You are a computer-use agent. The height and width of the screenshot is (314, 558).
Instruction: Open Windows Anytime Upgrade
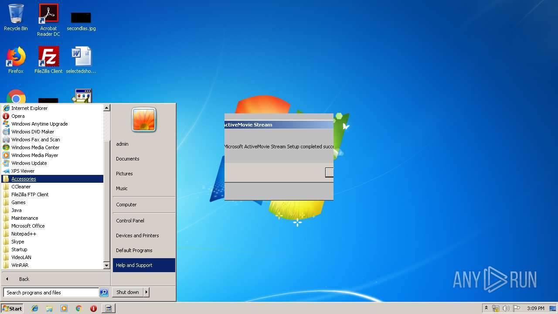pos(52,124)
